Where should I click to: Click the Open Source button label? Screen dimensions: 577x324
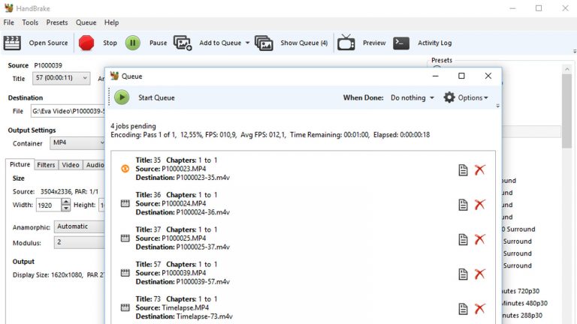point(48,43)
